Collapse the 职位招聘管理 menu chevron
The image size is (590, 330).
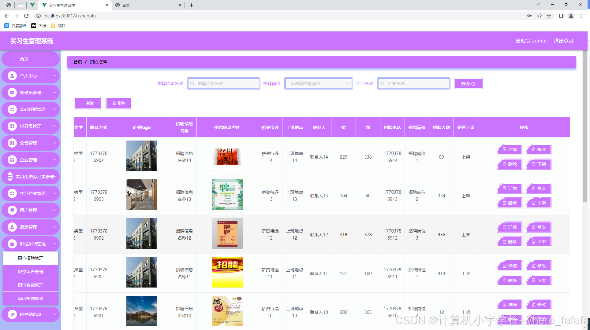(x=55, y=244)
